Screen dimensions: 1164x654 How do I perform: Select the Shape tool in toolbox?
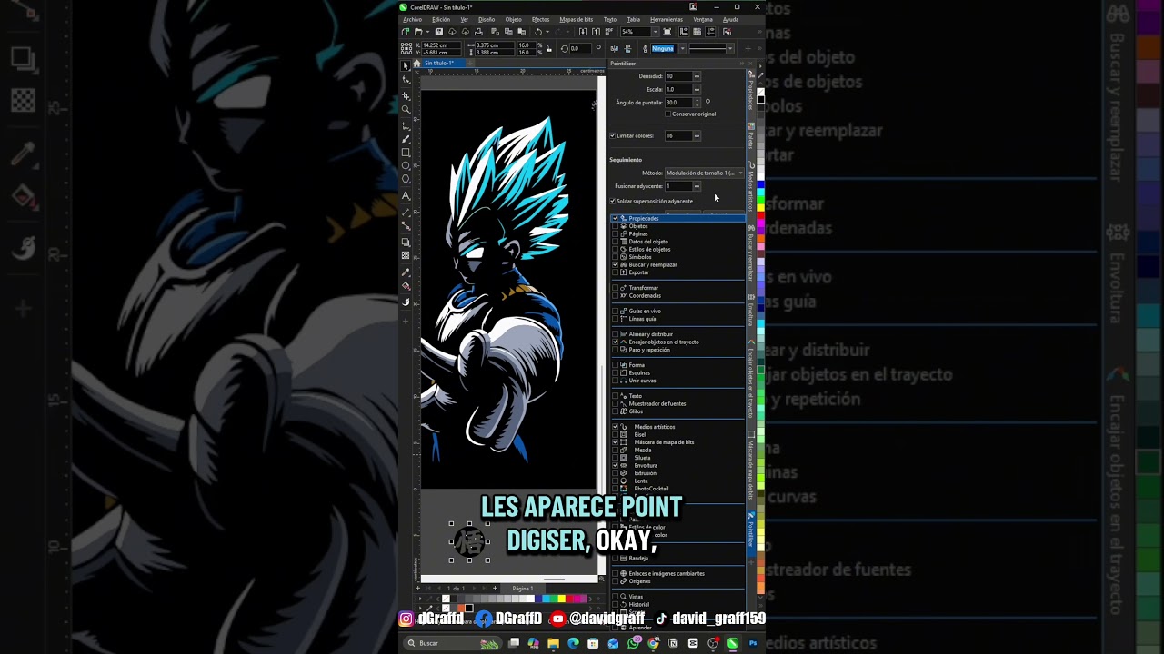pos(406,80)
